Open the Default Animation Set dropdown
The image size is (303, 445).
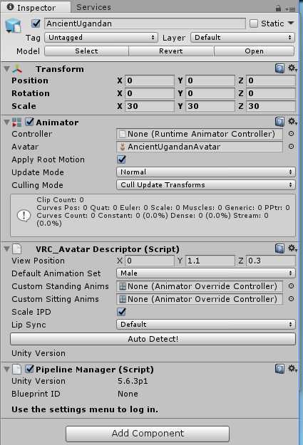[206, 273]
